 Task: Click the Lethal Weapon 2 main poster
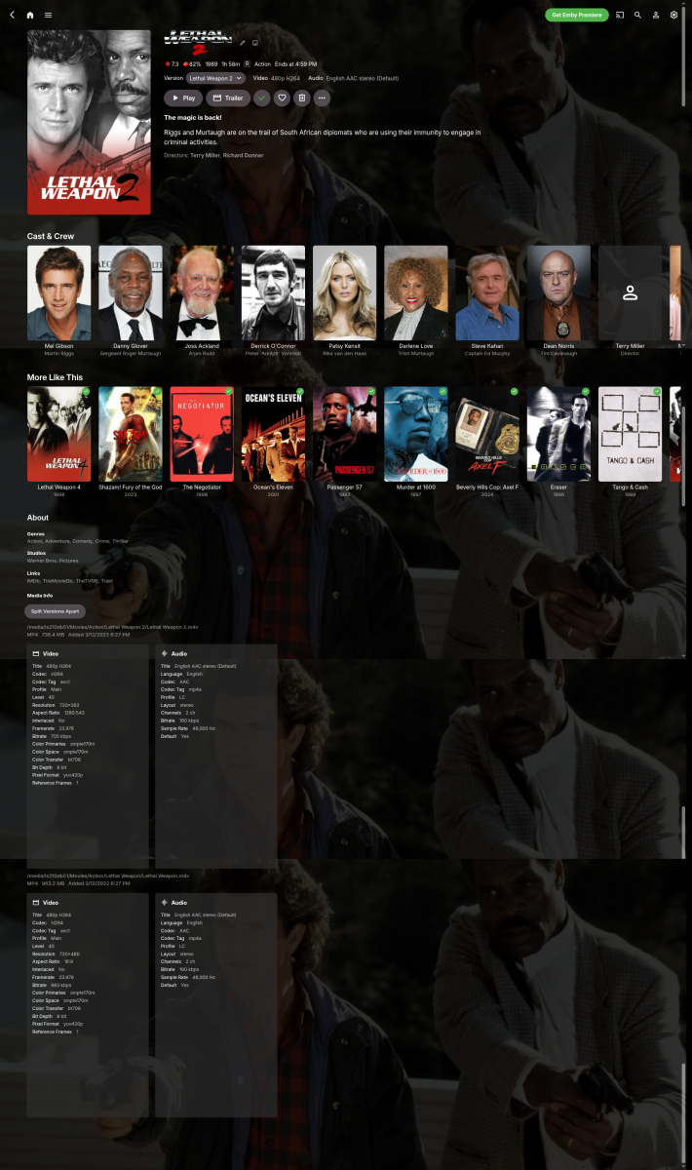click(89, 122)
